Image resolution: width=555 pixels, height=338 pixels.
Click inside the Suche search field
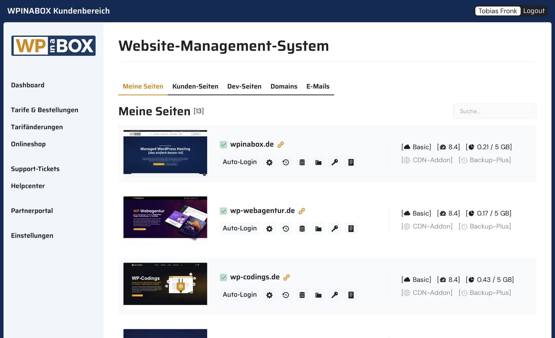[x=494, y=111]
